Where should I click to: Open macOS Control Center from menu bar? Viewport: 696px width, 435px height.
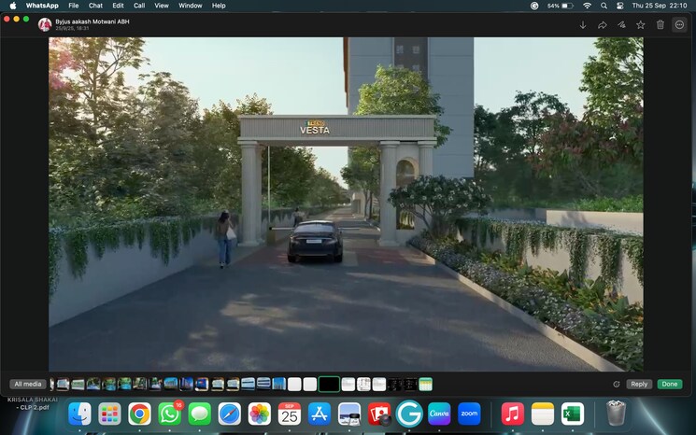(x=619, y=6)
